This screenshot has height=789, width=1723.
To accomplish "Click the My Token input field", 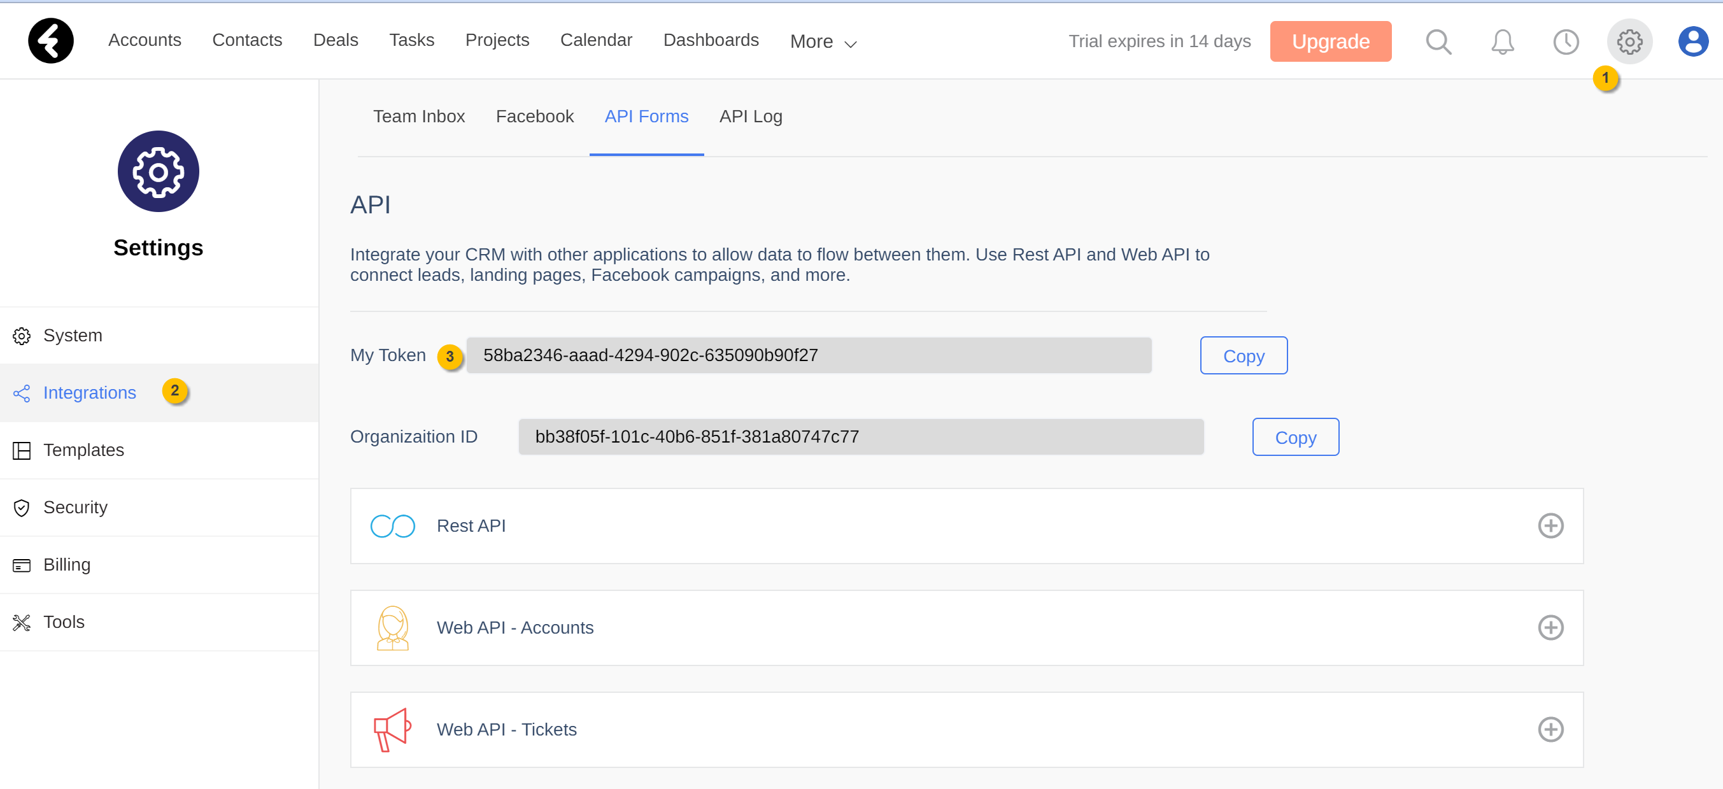I will (808, 355).
